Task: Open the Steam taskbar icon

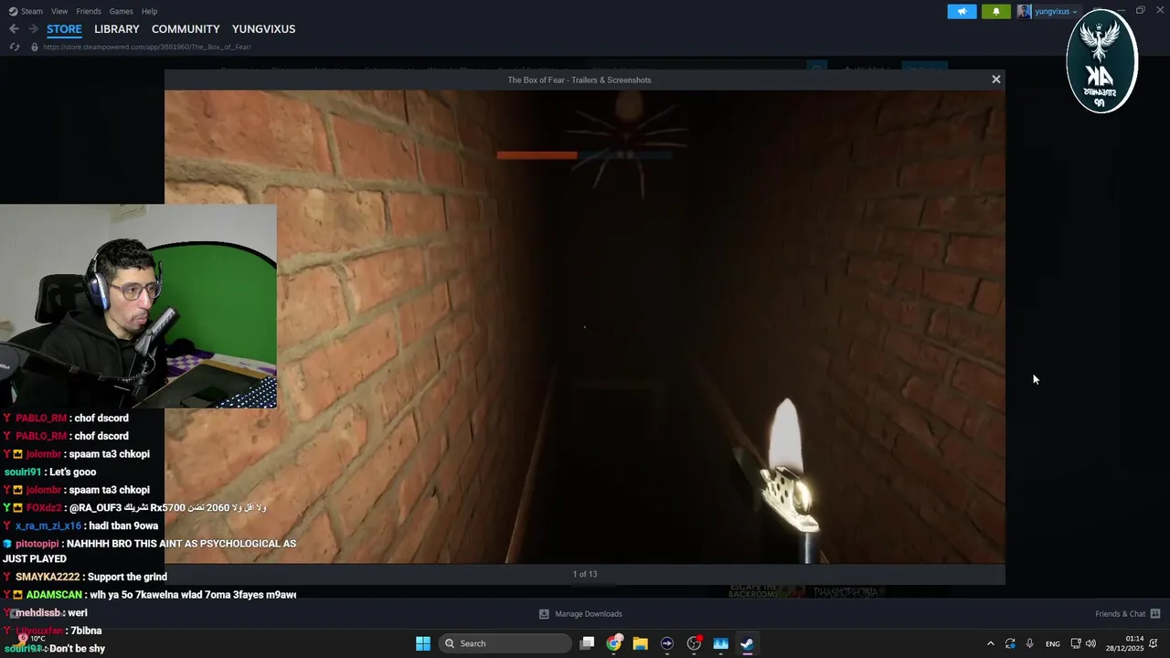Action: [x=747, y=643]
